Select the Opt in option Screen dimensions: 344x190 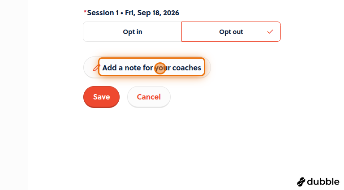point(132,32)
